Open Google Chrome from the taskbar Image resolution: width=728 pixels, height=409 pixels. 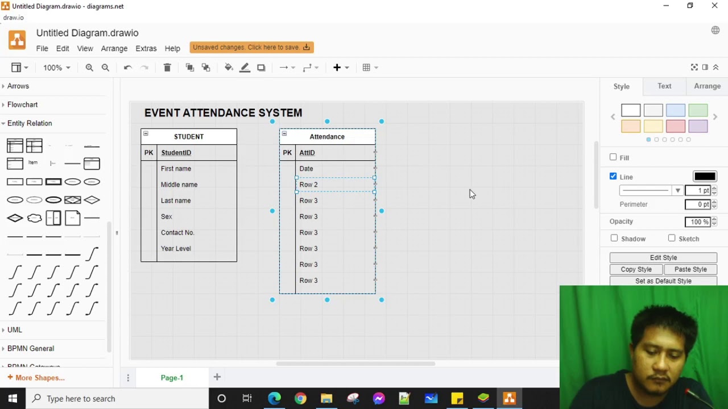(x=300, y=398)
